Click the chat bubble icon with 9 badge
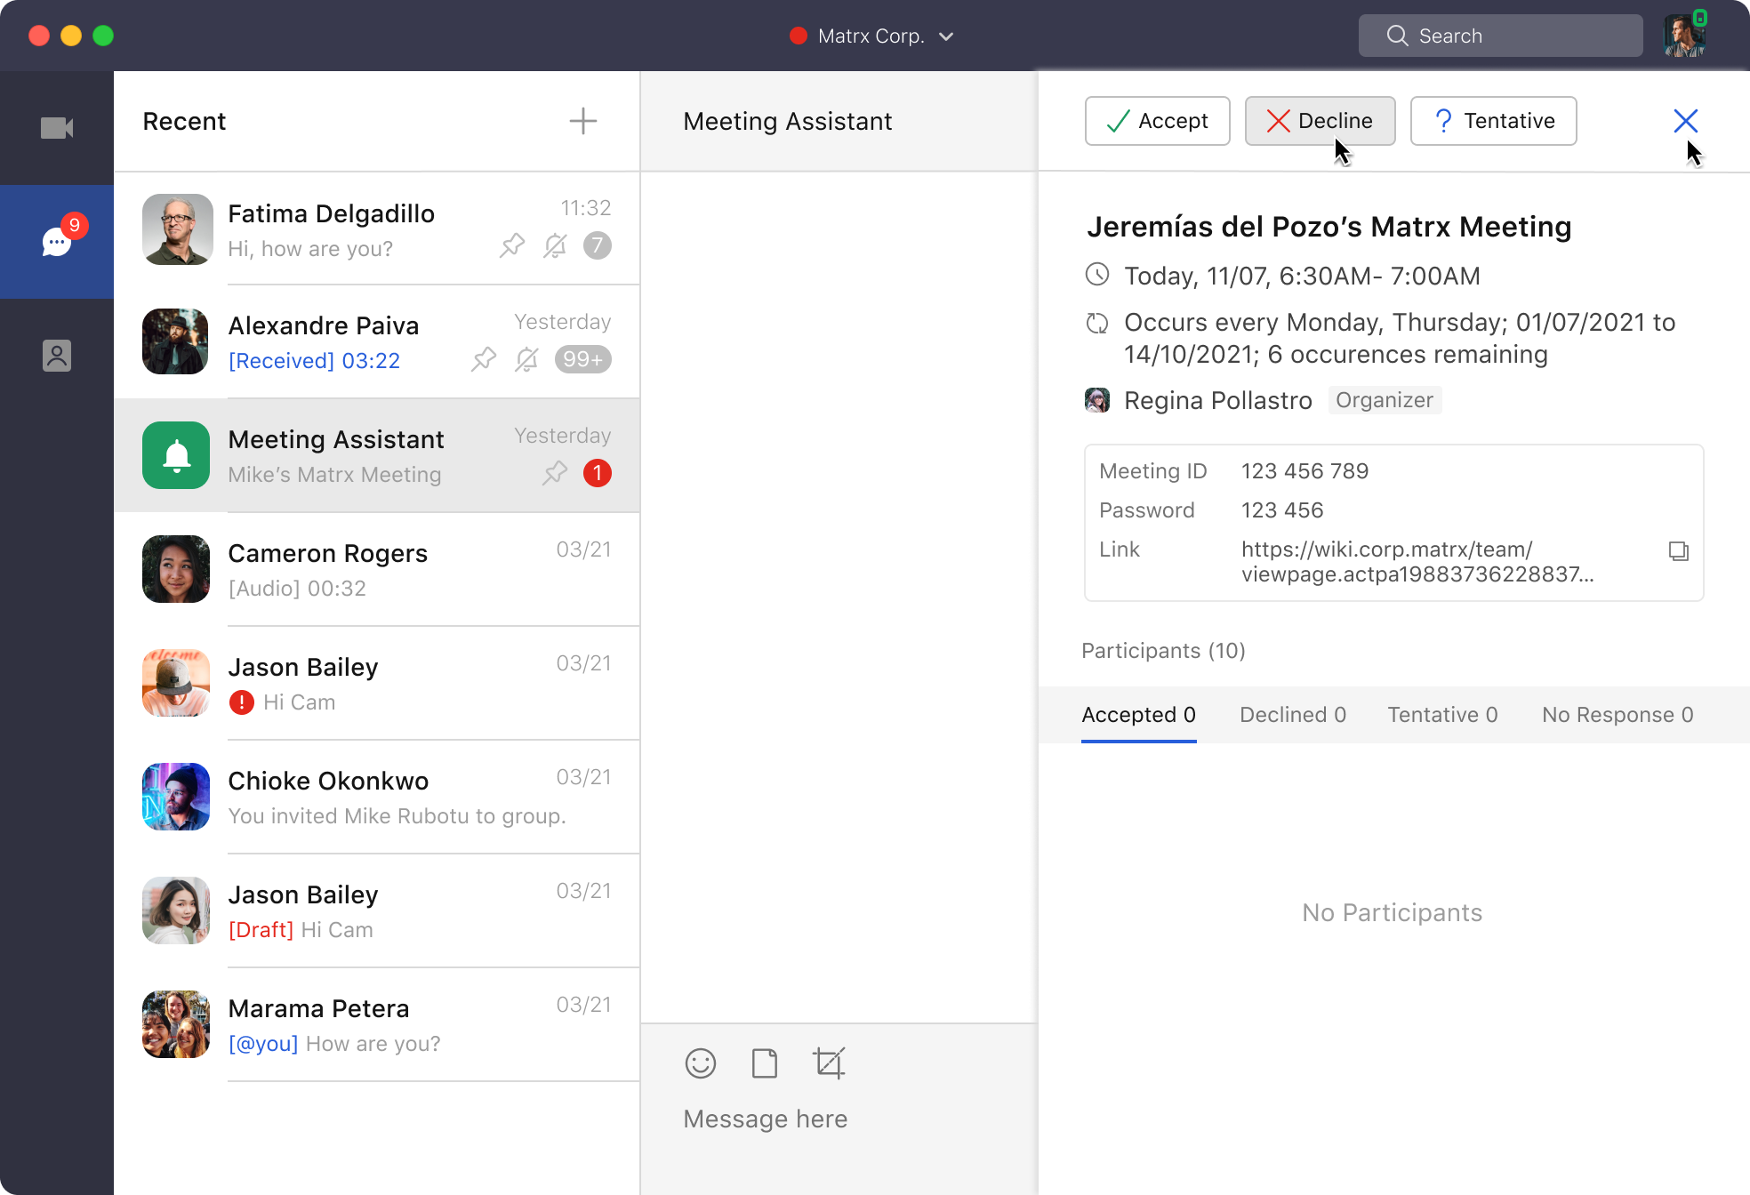The width and height of the screenshot is (1750, 1195). (57, 241)
